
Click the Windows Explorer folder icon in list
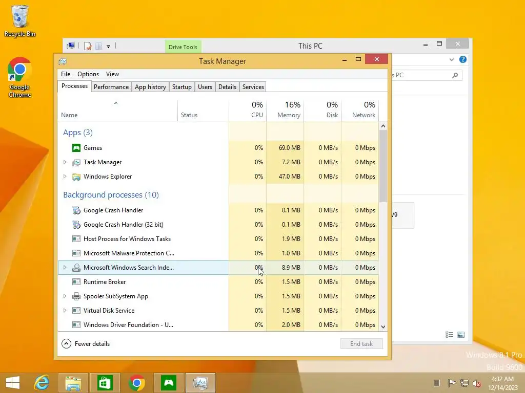76,177
